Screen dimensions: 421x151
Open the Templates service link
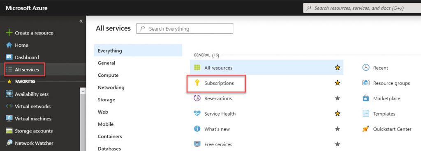[384, 114]
